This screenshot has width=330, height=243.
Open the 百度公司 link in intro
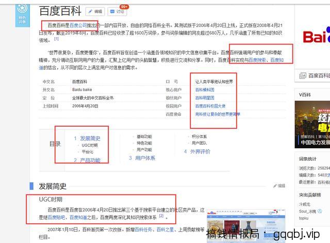coord(78,25)
